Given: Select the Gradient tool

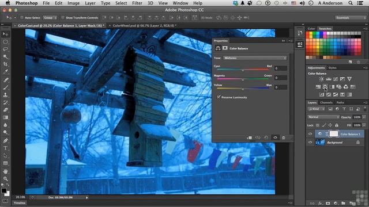Looking at the screenshot, I should pyautogui.click(x=5, y=117).
